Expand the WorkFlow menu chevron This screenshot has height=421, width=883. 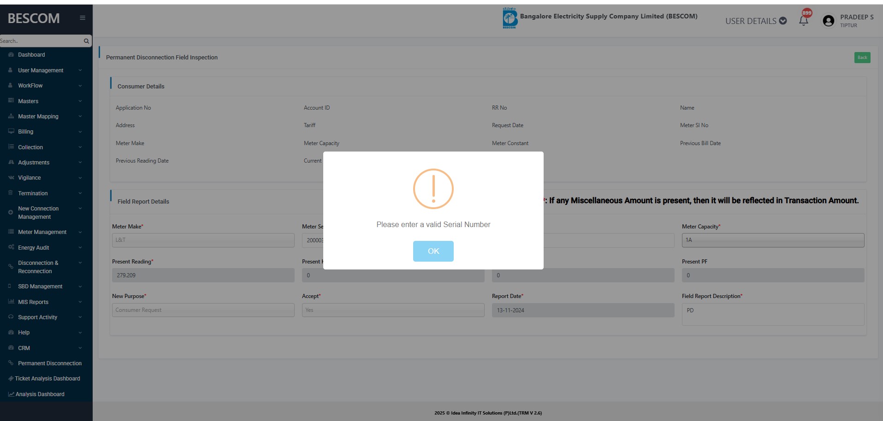[x=80, y=86]
